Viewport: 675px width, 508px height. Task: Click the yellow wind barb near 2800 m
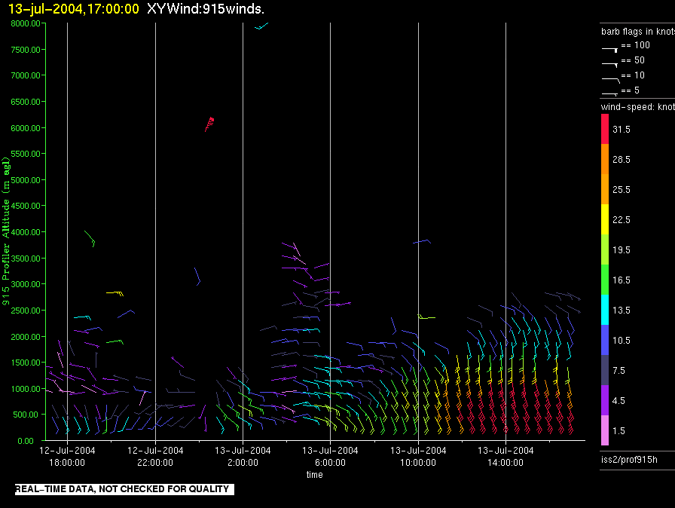pyautogui.click(x=115, y=294)
